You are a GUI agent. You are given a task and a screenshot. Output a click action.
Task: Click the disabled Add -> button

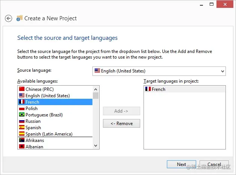[x=121, y=111]
